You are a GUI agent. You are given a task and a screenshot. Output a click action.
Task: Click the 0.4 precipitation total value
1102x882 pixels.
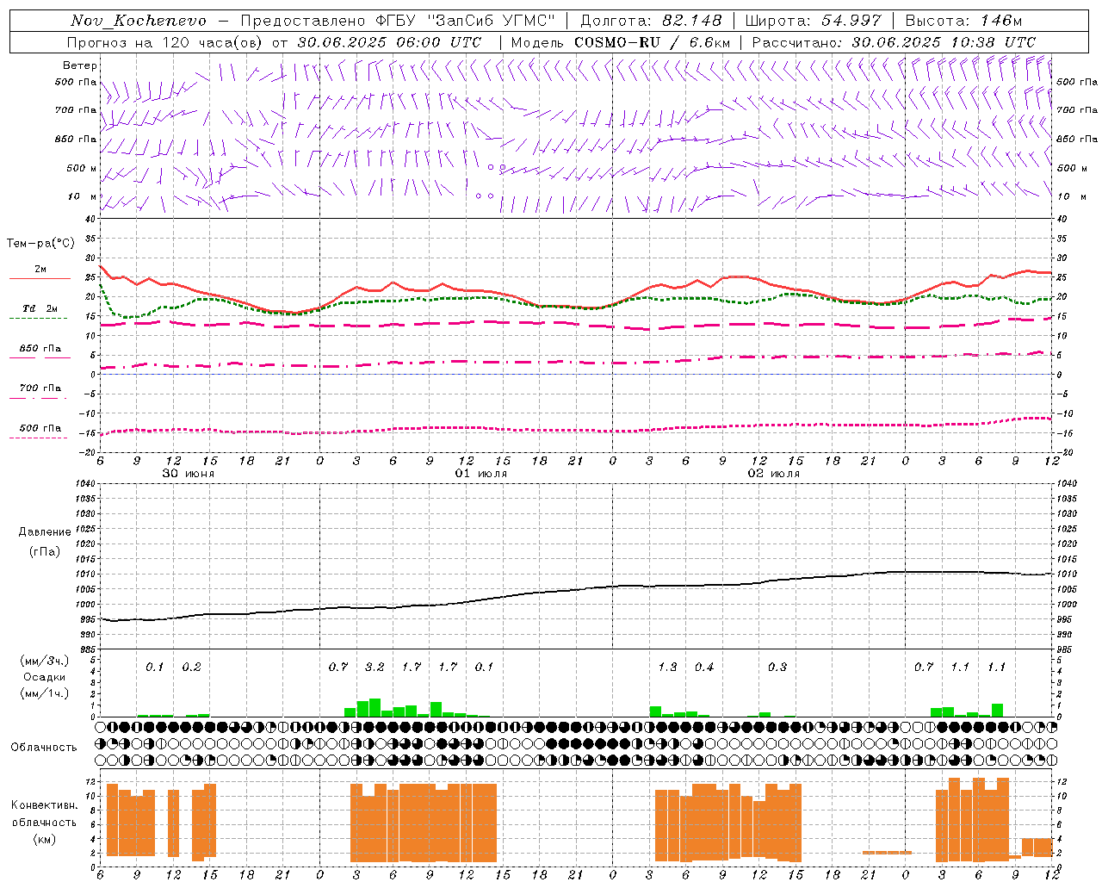click(x=704, y=668)
